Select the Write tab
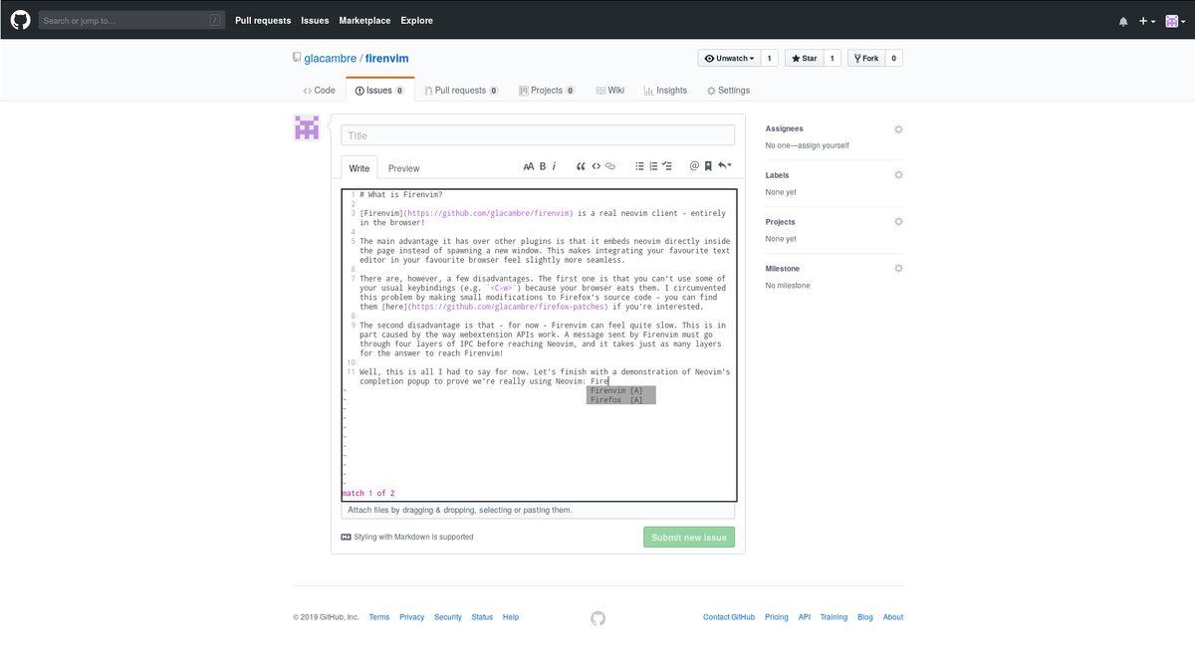The height and width of the screenshot is (672, 1195). 358,168
